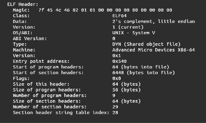Click the 0x1 version value
The height and width of the screenshot is (123, 206).
point(116,55)
